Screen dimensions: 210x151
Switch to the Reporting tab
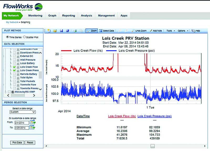coord(69,15)
